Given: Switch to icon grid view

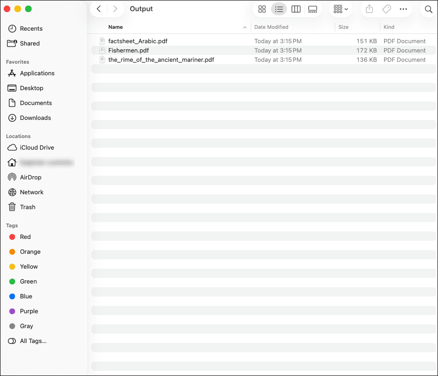Looking at the screenshot, I should [x=262, y=9].
